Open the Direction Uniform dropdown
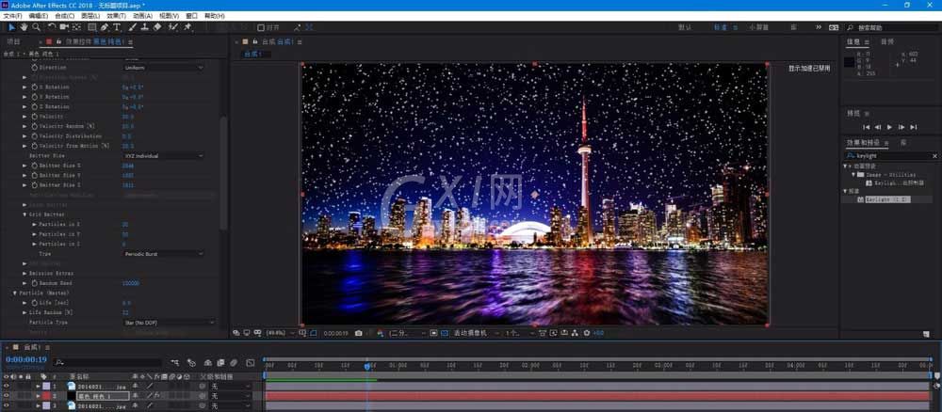 click(163, 68)
